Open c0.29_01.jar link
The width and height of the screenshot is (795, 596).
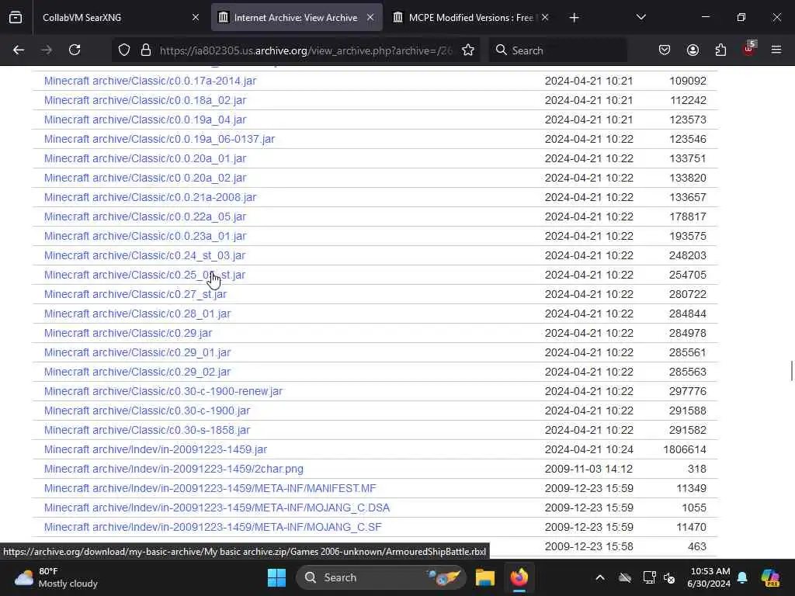point(137,352)
